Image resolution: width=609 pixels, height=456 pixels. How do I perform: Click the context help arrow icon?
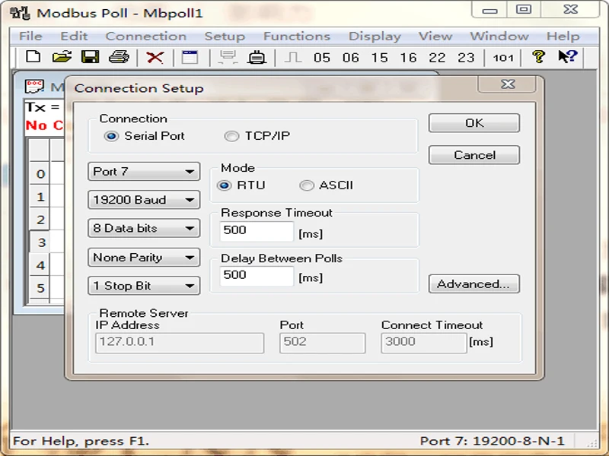pyautogui.click(x=567, y=56)
